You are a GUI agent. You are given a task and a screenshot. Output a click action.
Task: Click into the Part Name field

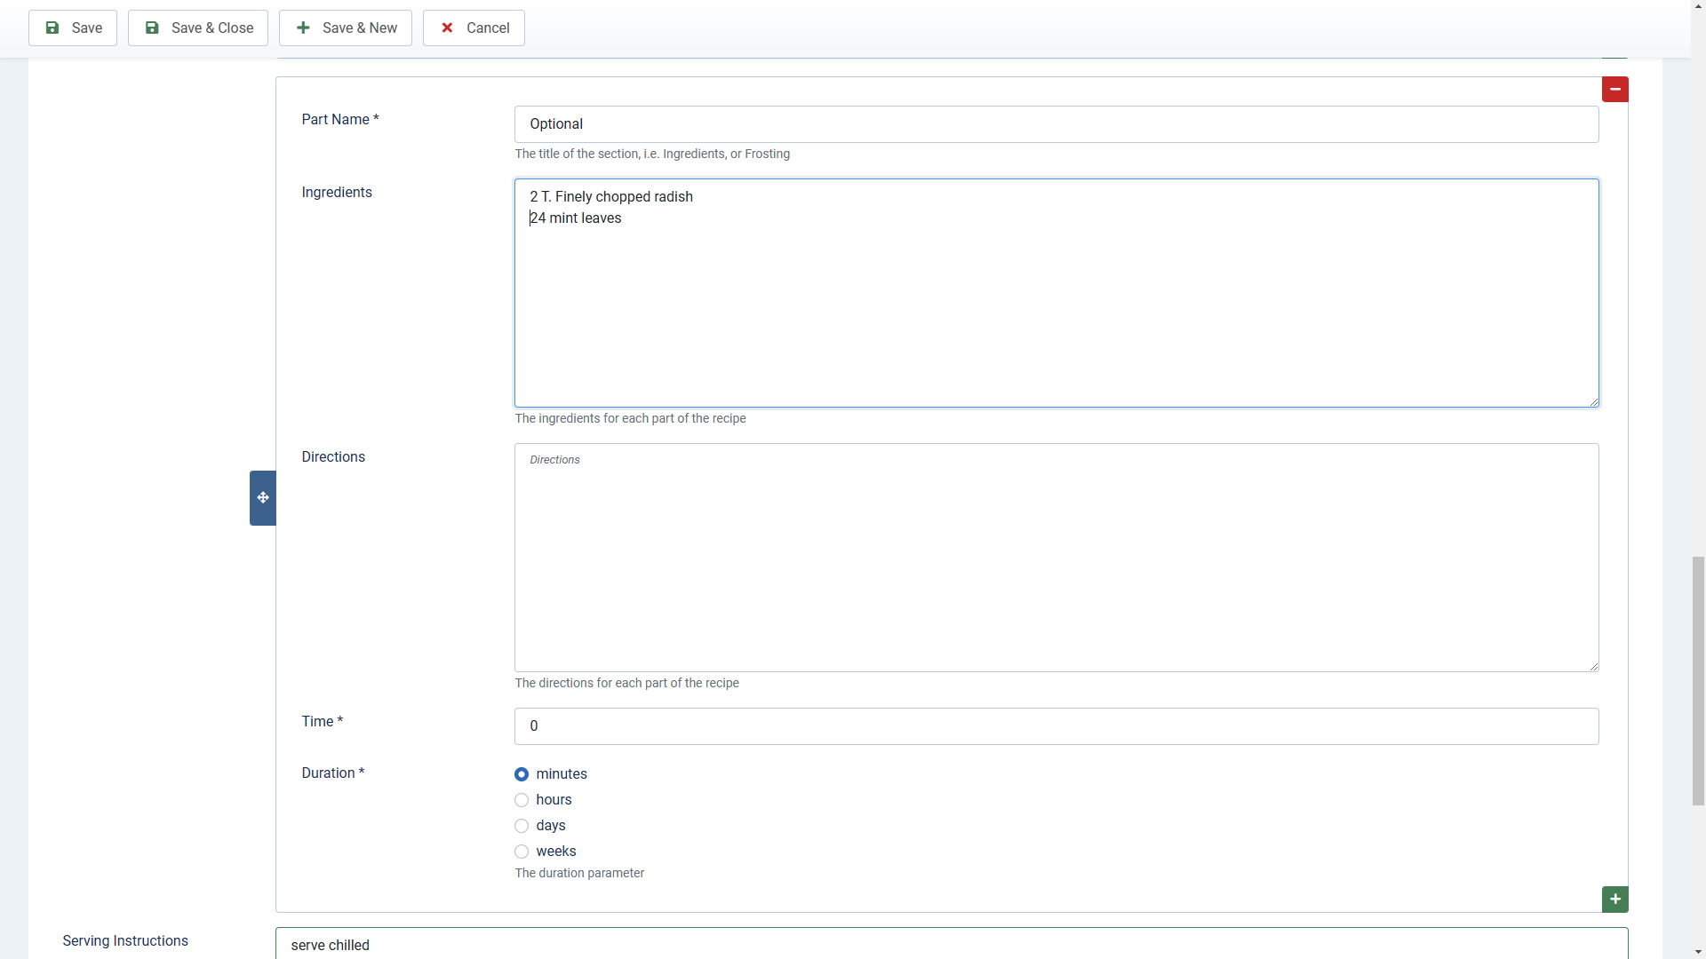point(1056,124)
